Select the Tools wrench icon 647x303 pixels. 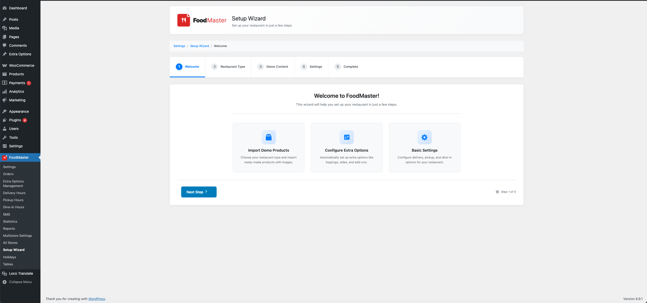coord(5,137)
